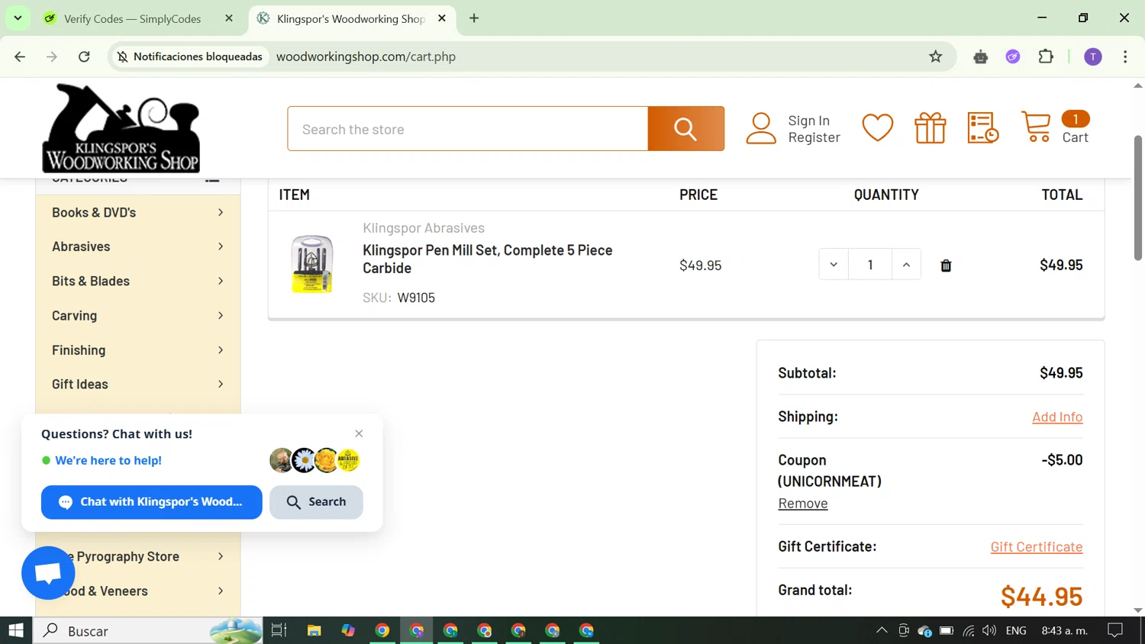Click the address bar URL

click(x=366, y=56)
